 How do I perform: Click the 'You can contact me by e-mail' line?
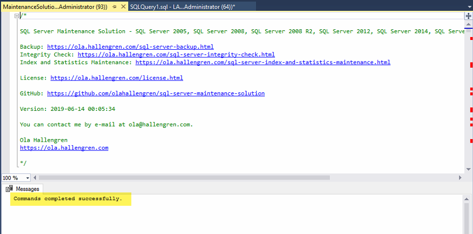click(107, 124)
